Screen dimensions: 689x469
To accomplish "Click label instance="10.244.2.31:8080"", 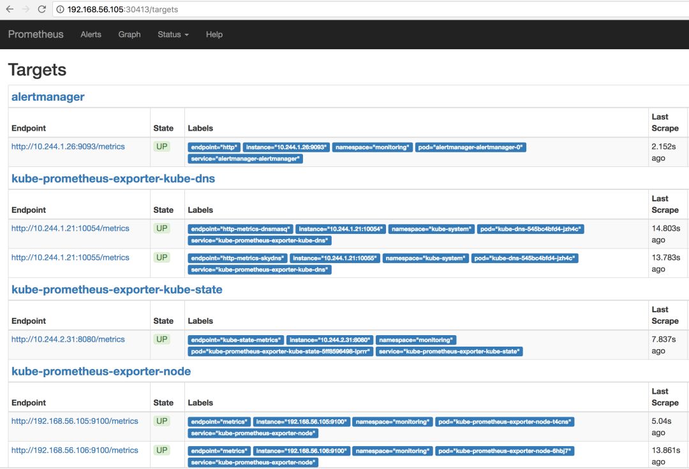I will (330, 340).
